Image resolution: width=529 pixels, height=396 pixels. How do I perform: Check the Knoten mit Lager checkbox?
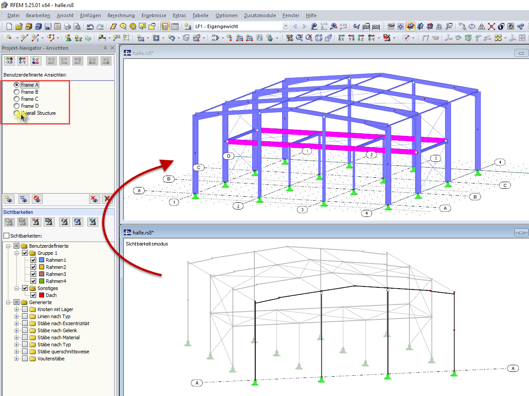[x=25, y=309]
